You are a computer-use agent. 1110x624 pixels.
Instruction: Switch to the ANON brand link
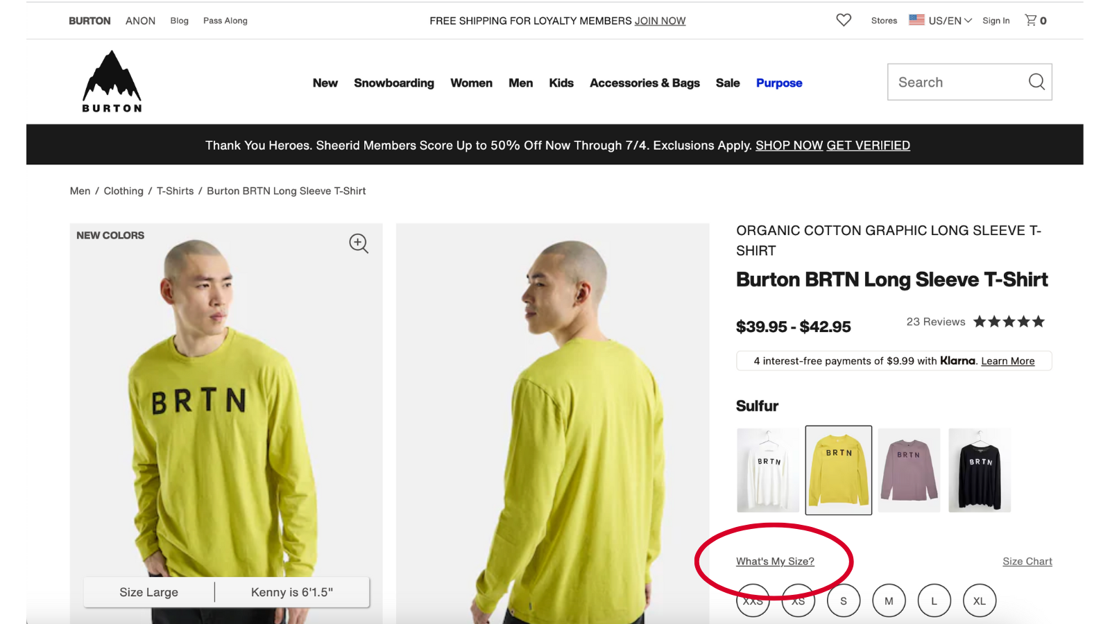[x=140, y=21]
